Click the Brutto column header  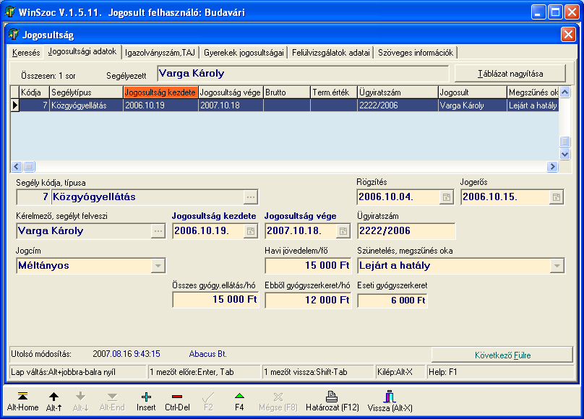pyautogui.click(x=286, y=92)
